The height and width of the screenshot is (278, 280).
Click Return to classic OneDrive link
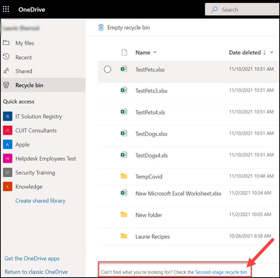coord(36,272)
